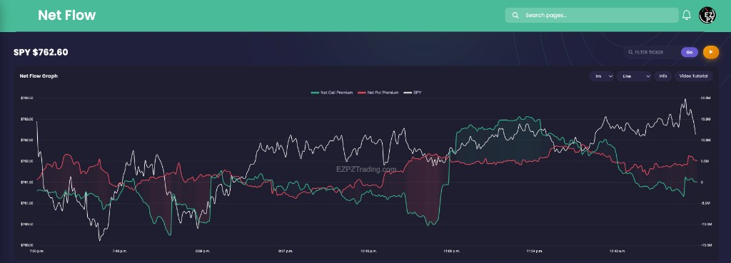
Task: Toggle the SPY legend series
Action: click(x=413, y=93)
